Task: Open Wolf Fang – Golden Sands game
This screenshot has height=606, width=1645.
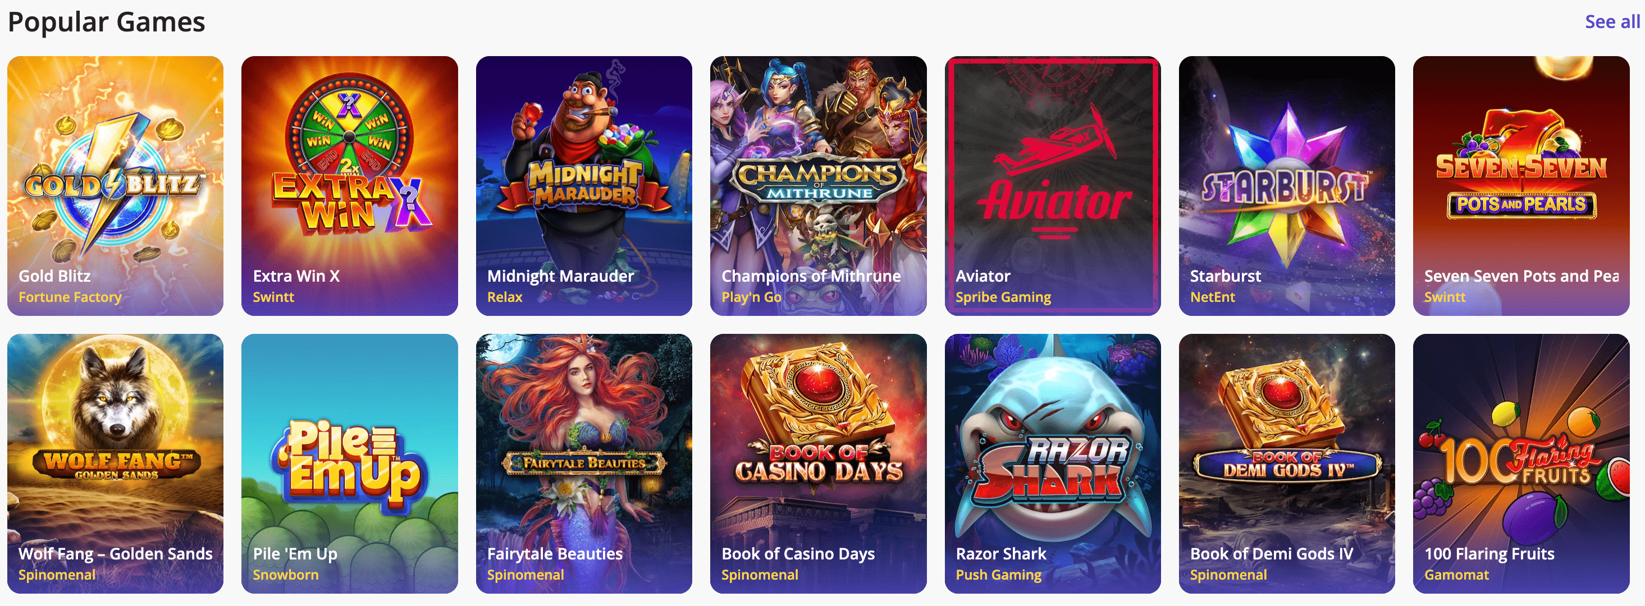Action: (x=116, y=463)
